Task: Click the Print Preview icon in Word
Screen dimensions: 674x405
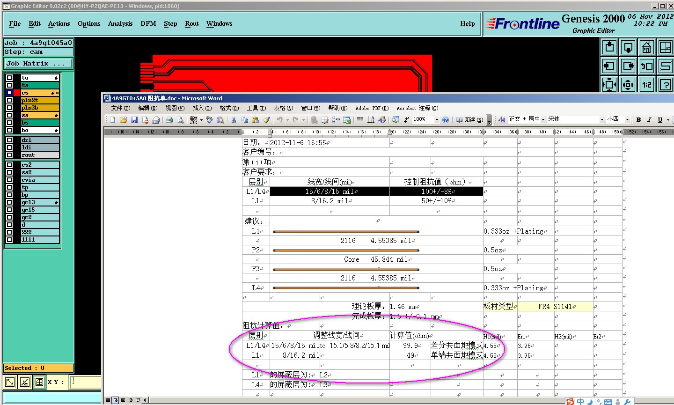Action: (x=180, y=120)
